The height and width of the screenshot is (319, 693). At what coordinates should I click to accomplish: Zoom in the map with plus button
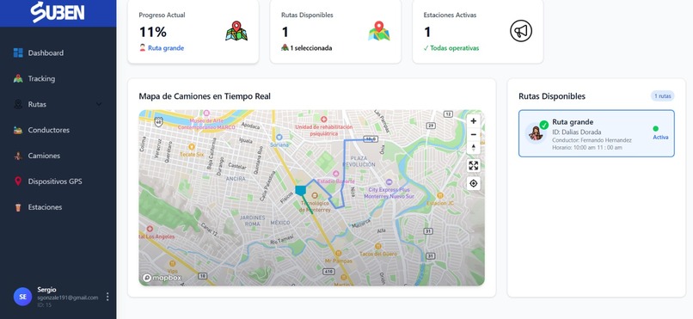[x=474, y=120]
